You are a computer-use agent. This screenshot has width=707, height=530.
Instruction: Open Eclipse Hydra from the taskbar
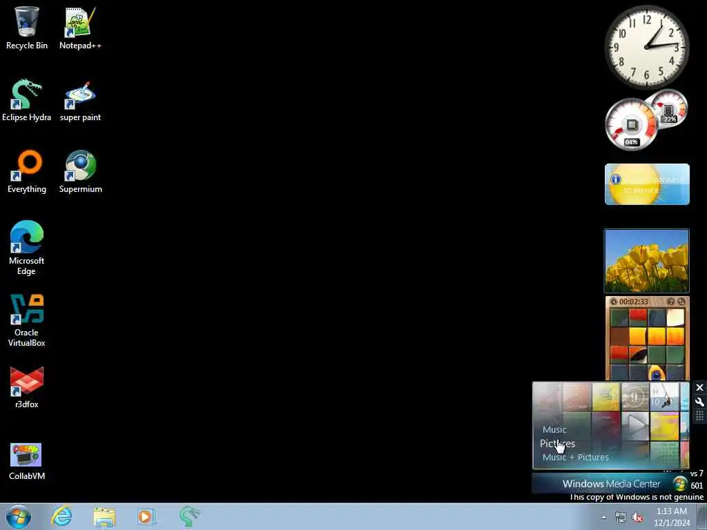(189, 516)
